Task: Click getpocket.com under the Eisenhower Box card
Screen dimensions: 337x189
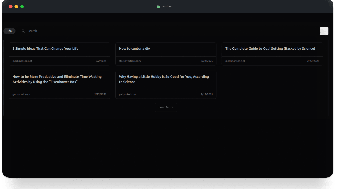Action: (x=21, y=94)
